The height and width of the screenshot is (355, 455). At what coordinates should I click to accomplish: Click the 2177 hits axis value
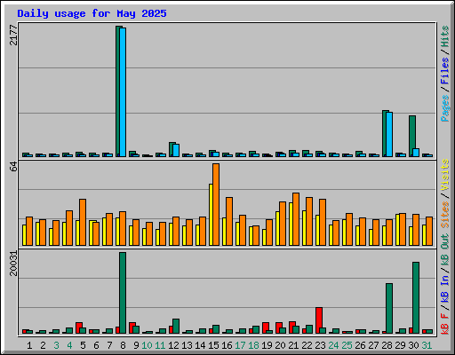point(13,35)
